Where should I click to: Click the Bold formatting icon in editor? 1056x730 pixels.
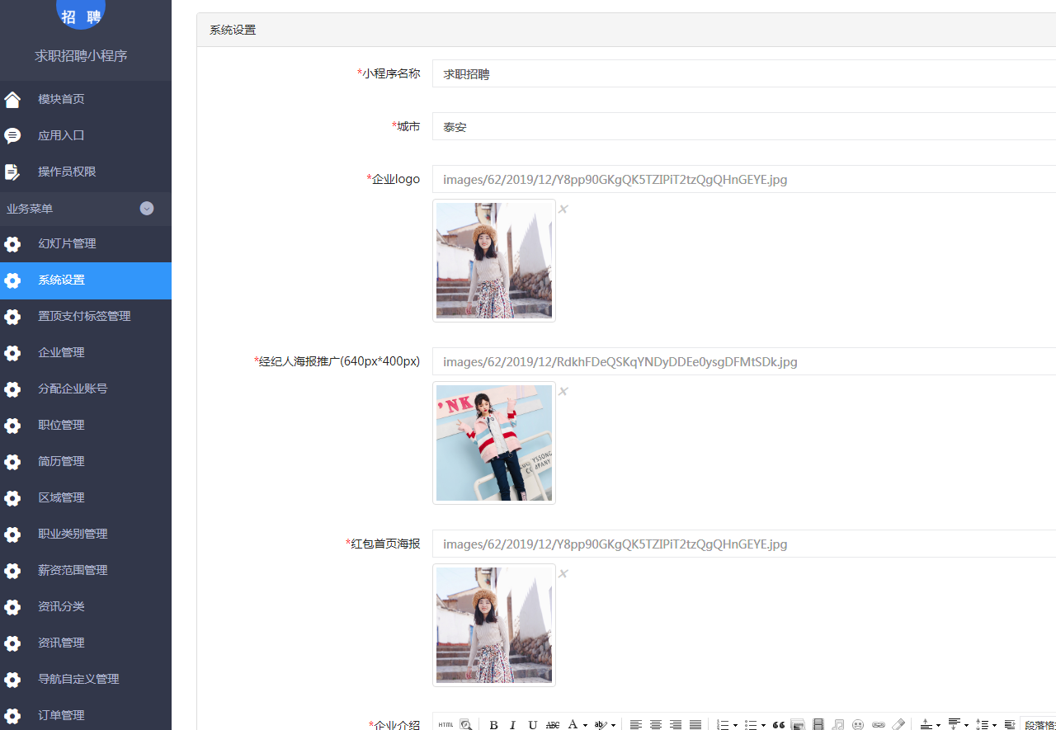coord(493,725)
